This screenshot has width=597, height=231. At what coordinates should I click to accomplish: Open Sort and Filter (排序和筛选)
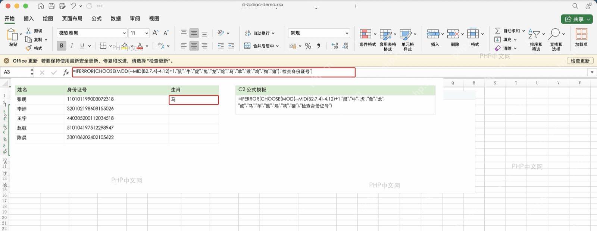[536, 40]
